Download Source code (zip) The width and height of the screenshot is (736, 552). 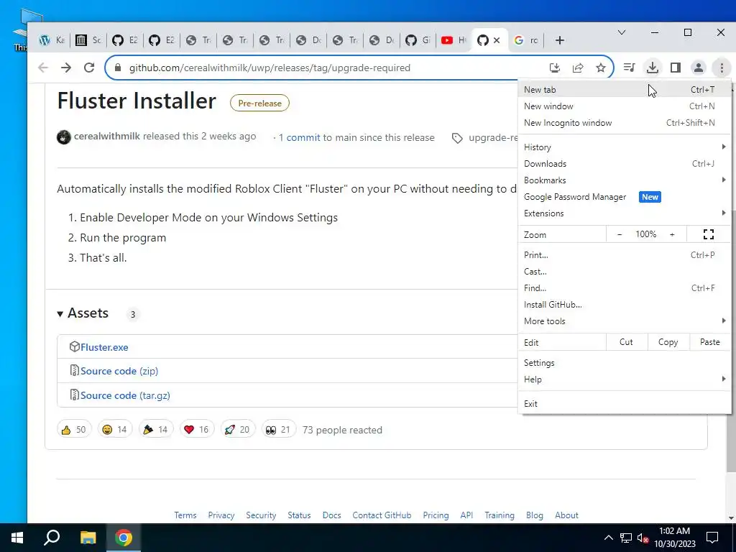(x=119, y=371)
